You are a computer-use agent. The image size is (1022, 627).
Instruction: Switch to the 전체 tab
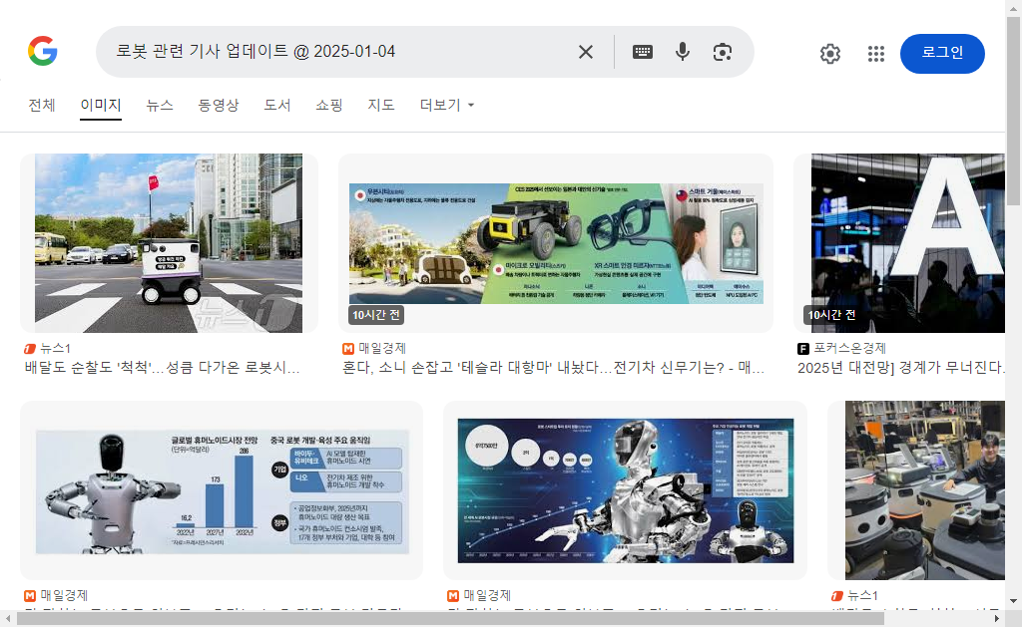pyautogui.click(x=42, y=105)
